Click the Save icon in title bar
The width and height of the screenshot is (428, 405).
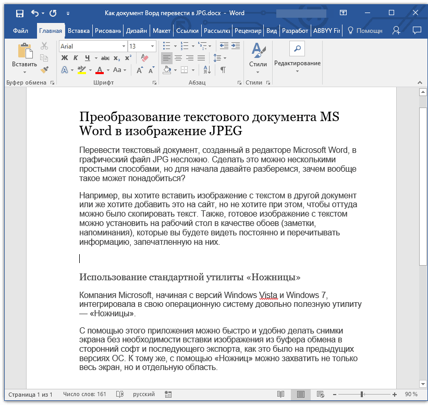(20, 13)
